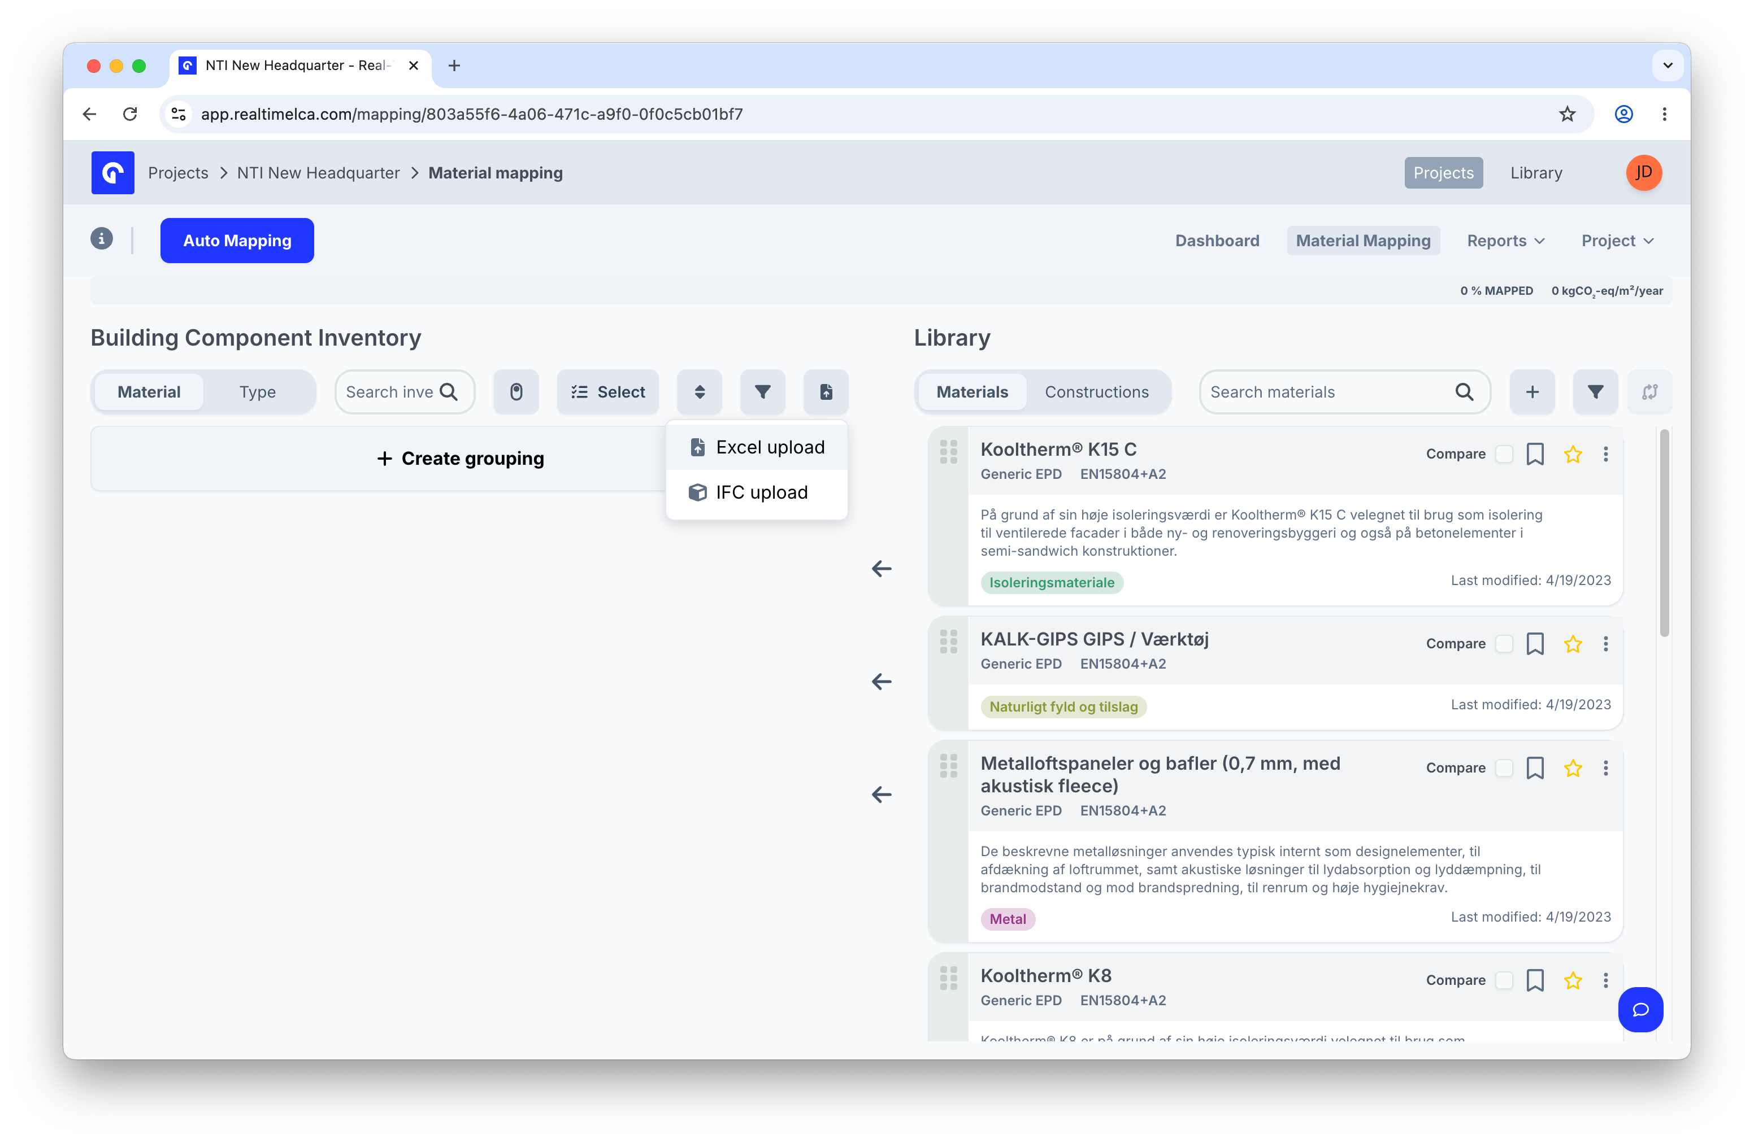Viewport: 1754px width, 1143px height.
Task: Focus the Search materials field
Action: click(1344, 392)
